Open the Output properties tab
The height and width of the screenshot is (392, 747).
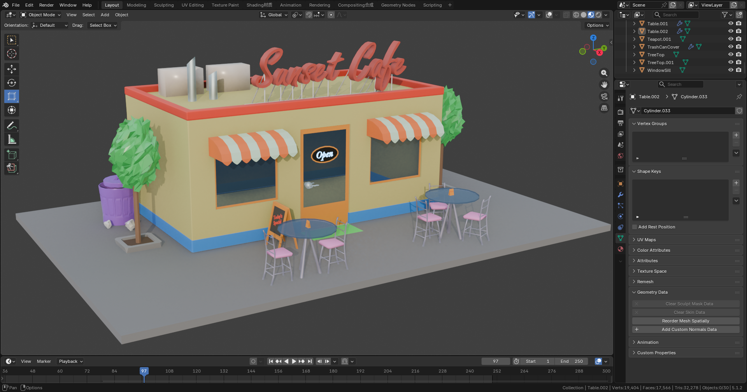621,123
